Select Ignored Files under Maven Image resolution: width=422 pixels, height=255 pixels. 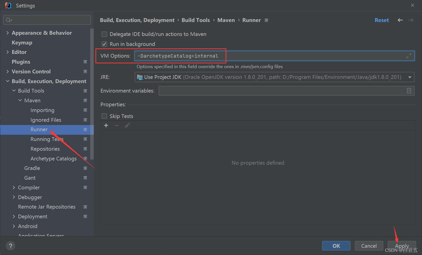point(46,120)
